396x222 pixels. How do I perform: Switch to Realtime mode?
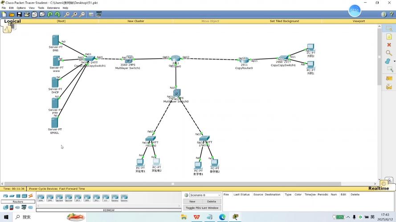pyautogui.click(x=378, y=189)
